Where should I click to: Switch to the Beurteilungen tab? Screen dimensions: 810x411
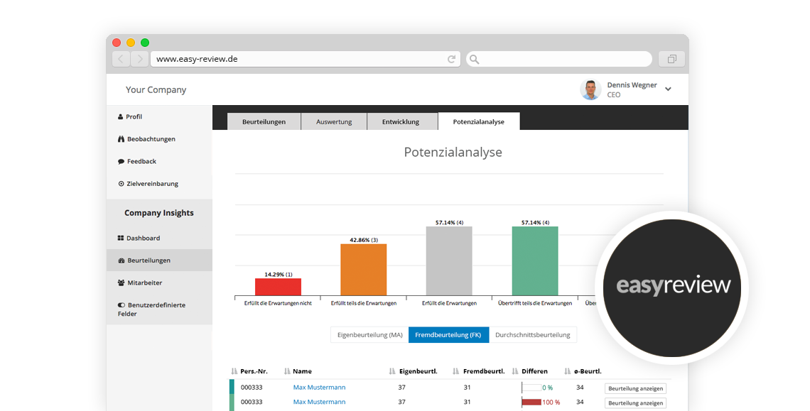point(264,122)
